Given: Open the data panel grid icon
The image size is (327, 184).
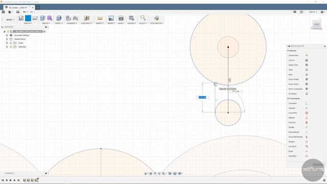Looking at the screenshot, I should (x=3, y=12).
